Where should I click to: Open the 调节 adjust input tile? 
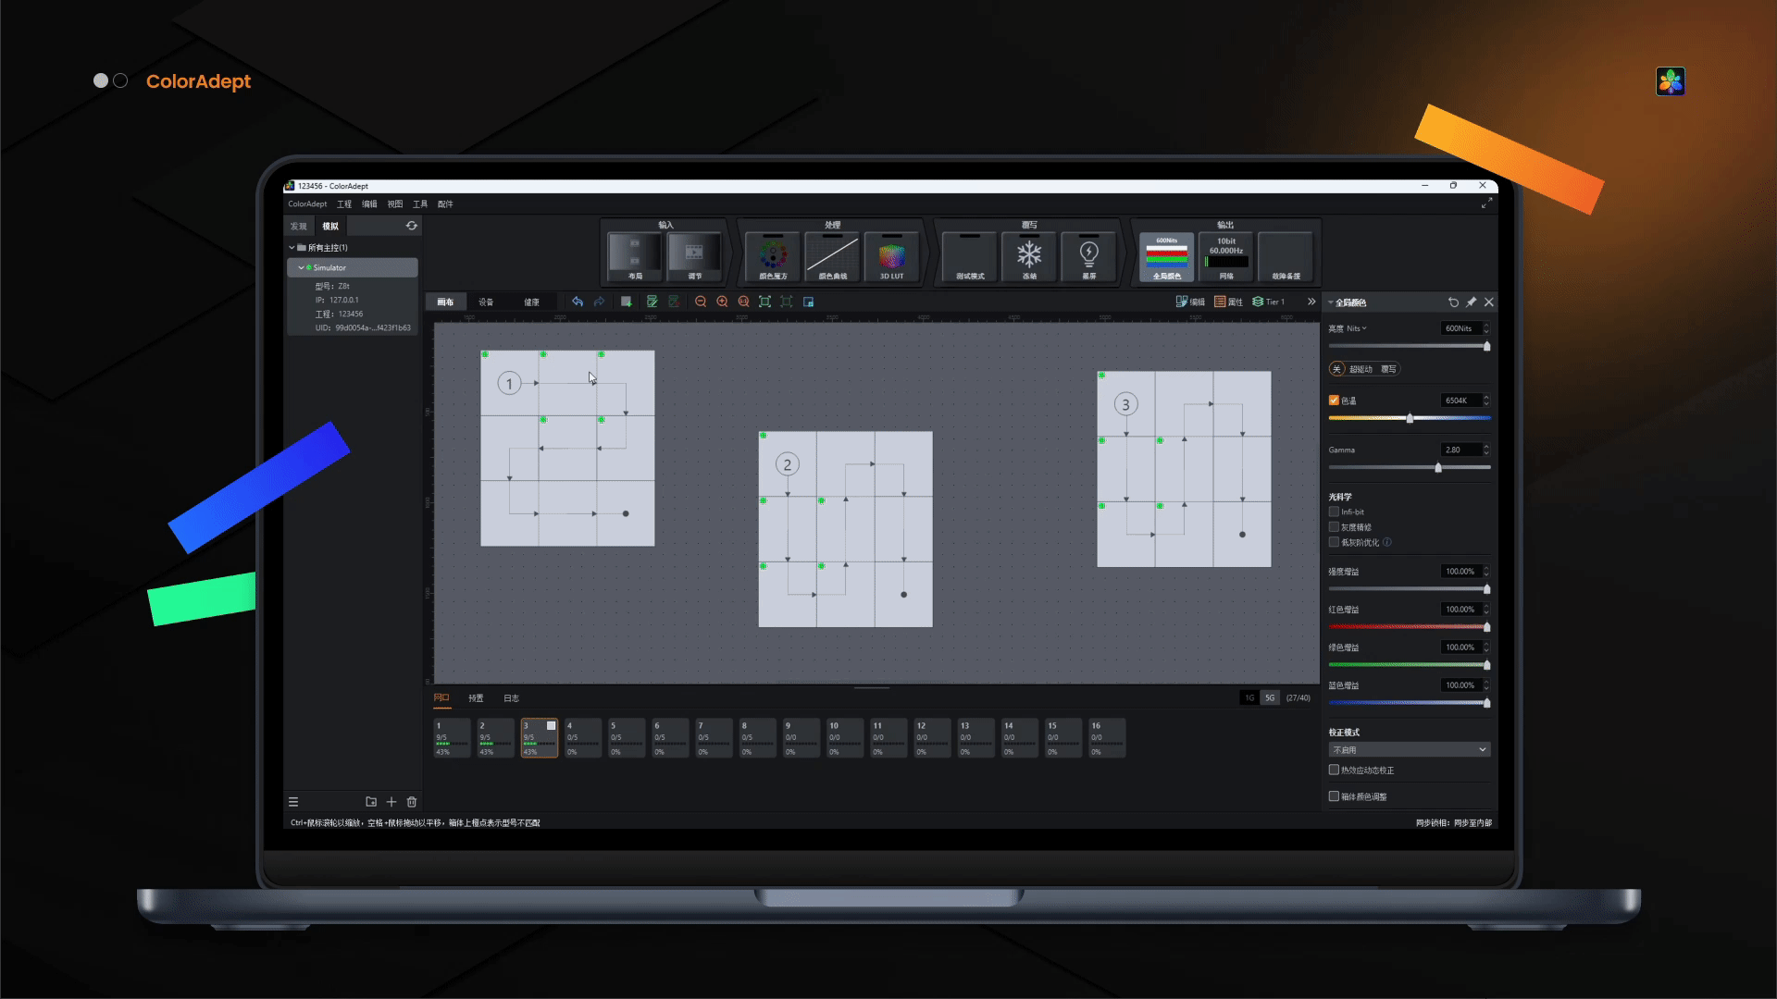(694, 256)
